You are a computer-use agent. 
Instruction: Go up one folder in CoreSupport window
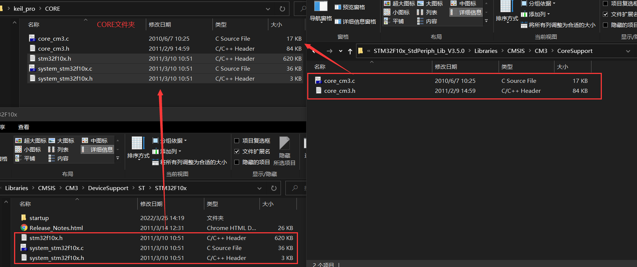coord(350,51)
